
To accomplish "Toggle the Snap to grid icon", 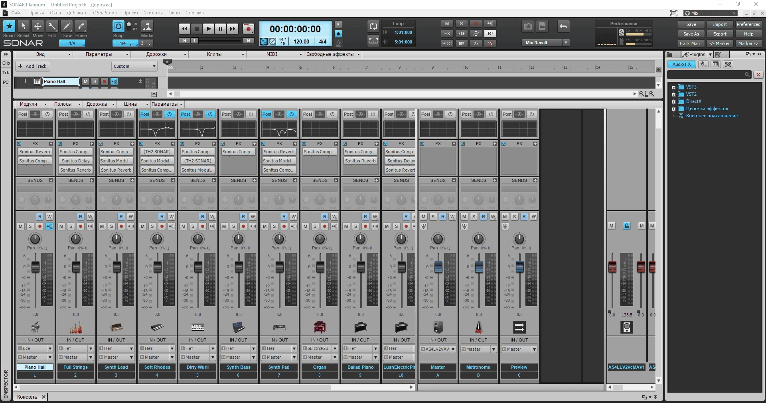I will click(x=118, y=26).
